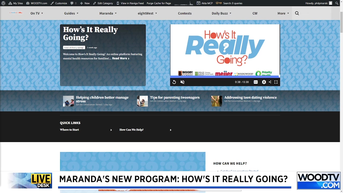Viewport: 343px width, 193px height.
Task: Click the share icon in the video player
Action: click(270, 82)
